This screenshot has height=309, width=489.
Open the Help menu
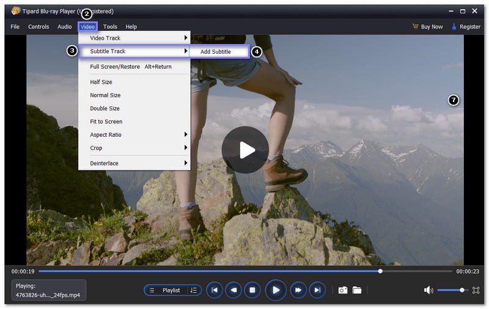[x=131, y=27]
